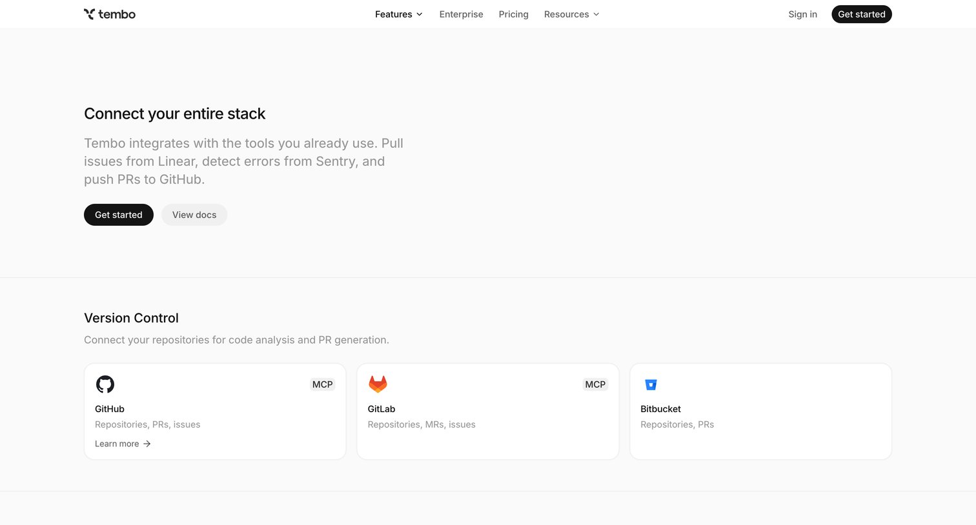Choose the Bitbucket bucket icon
Image resolution: width=976 pixels, height=525 pixels.
click(x=651, y=384)
